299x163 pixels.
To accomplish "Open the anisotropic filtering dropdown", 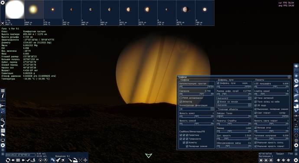I will point(197,109).
